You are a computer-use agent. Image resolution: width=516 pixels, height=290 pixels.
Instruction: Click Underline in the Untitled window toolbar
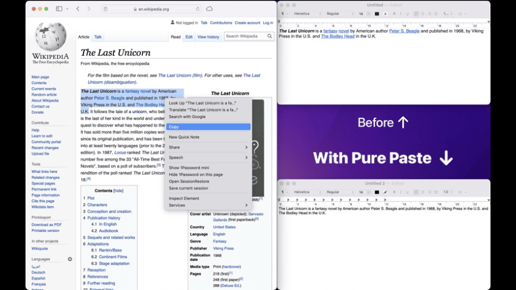tap(407, 14)
